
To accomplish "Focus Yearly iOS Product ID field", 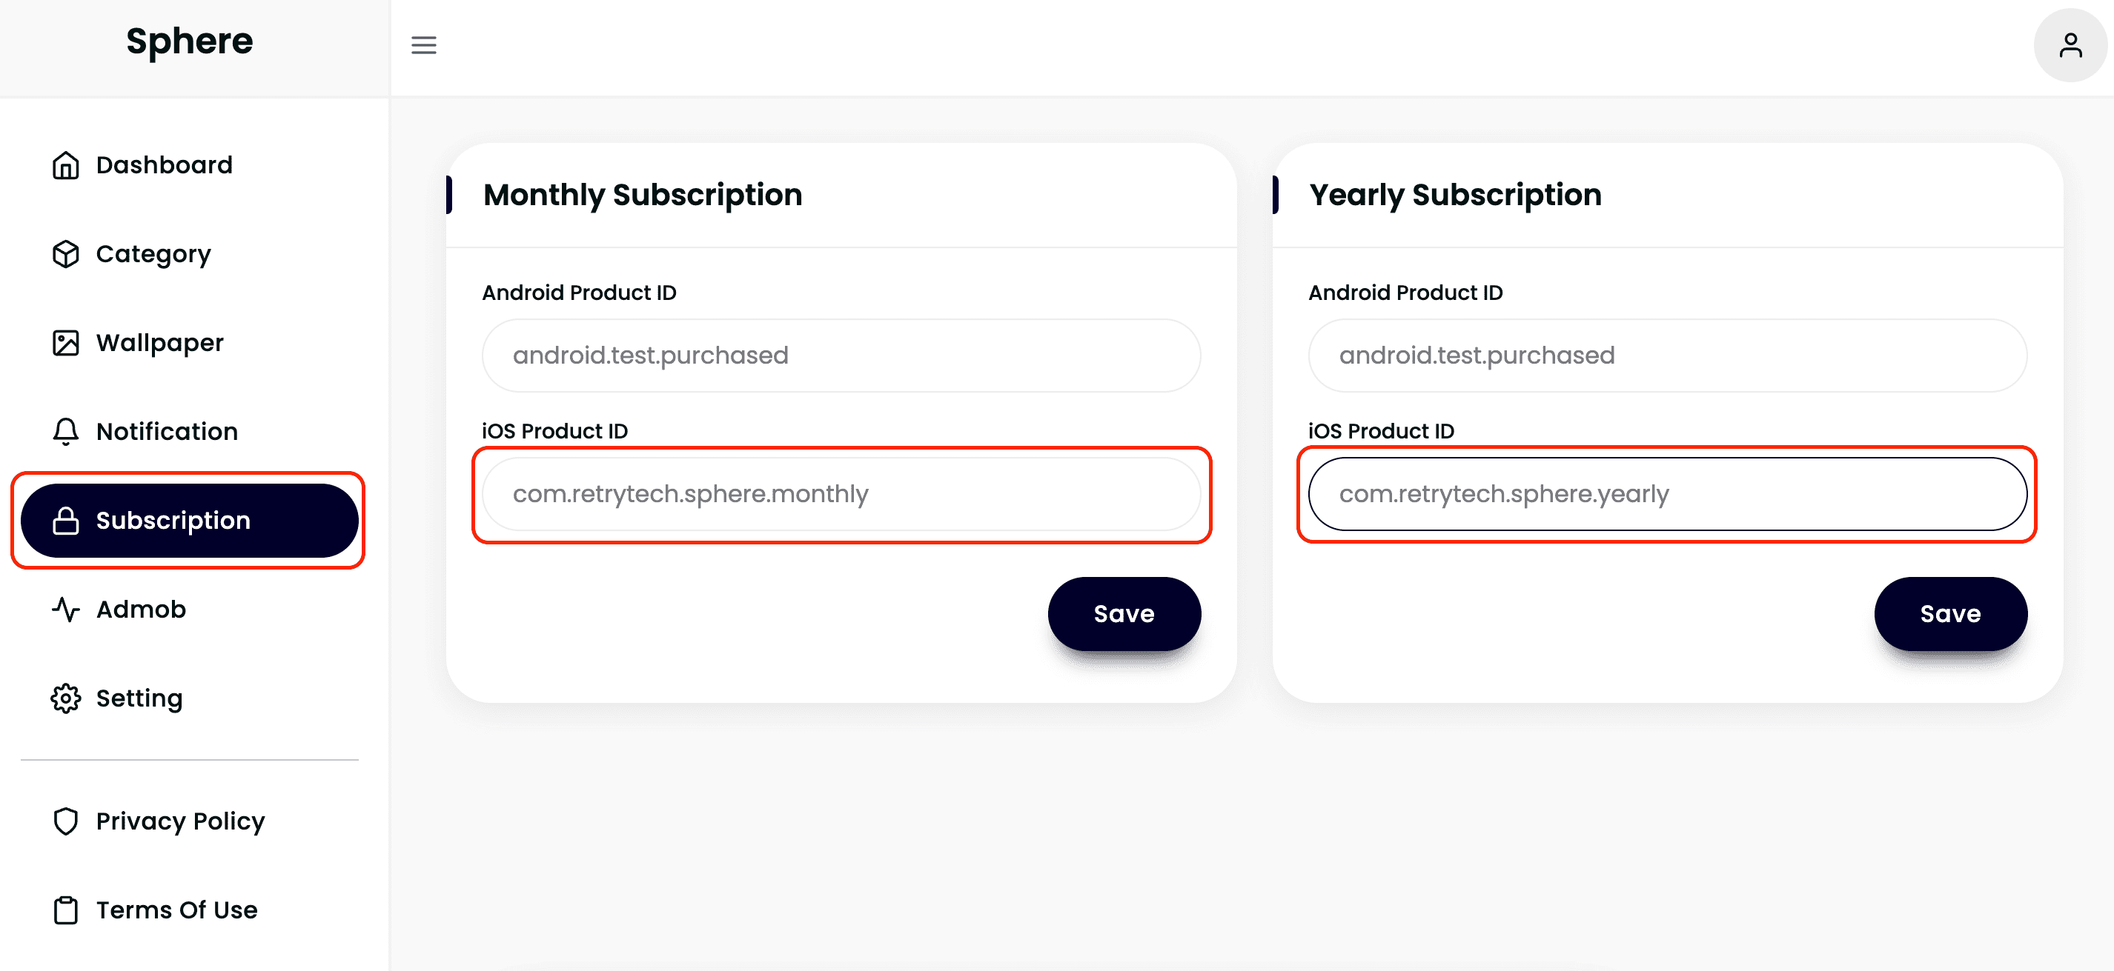I will 1667,494.
